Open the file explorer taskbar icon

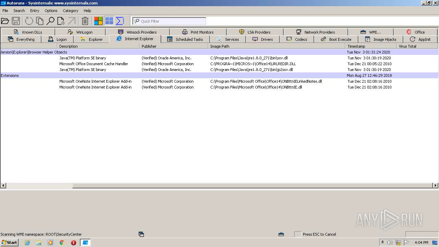(39, 243)
